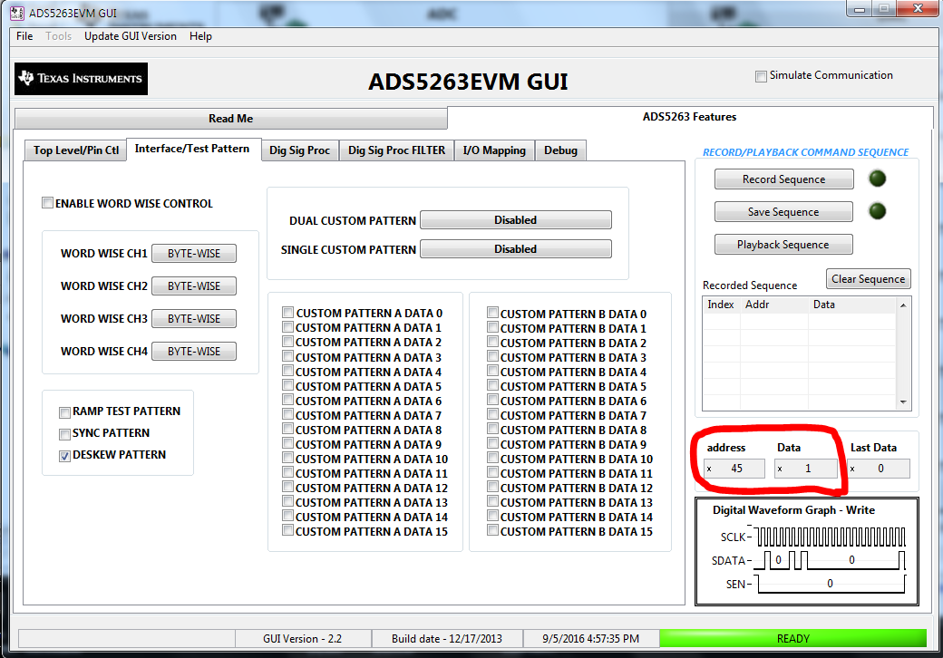Click the SCLK waveform trace

(831, 537)
